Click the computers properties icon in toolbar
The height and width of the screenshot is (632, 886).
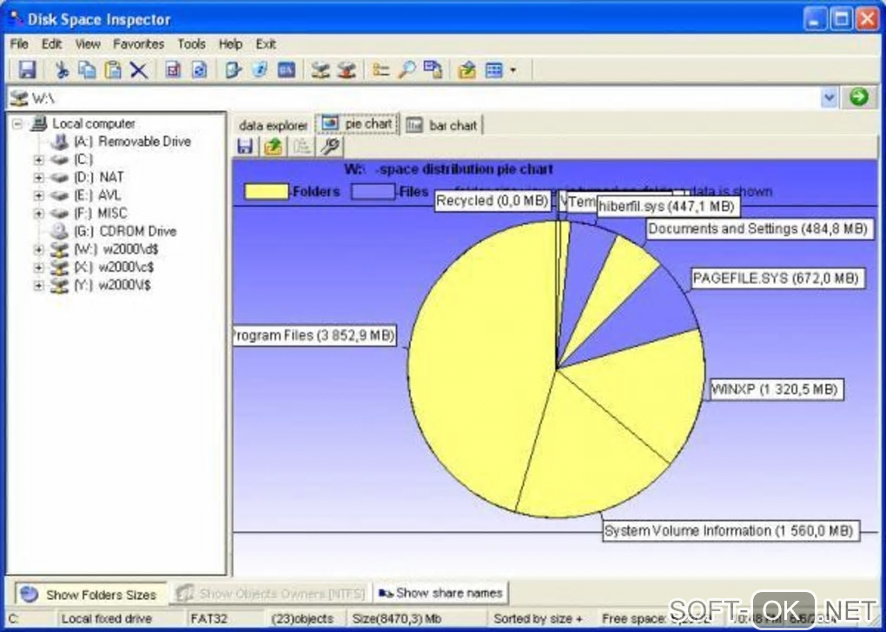[433, 70]
